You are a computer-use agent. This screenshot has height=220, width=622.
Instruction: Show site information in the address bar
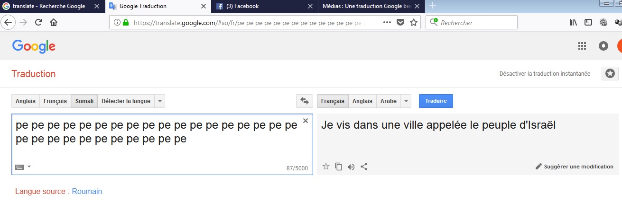(117, 22)
